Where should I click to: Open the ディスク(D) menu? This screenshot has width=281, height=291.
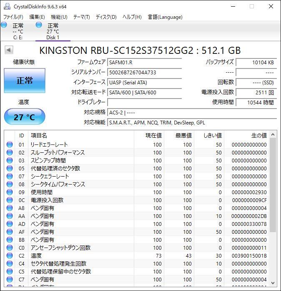point(106,17)
